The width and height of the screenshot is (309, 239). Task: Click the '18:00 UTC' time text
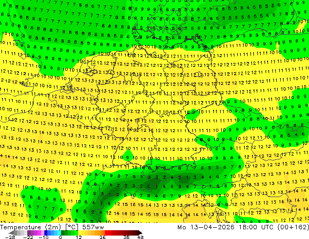(256, 227)
